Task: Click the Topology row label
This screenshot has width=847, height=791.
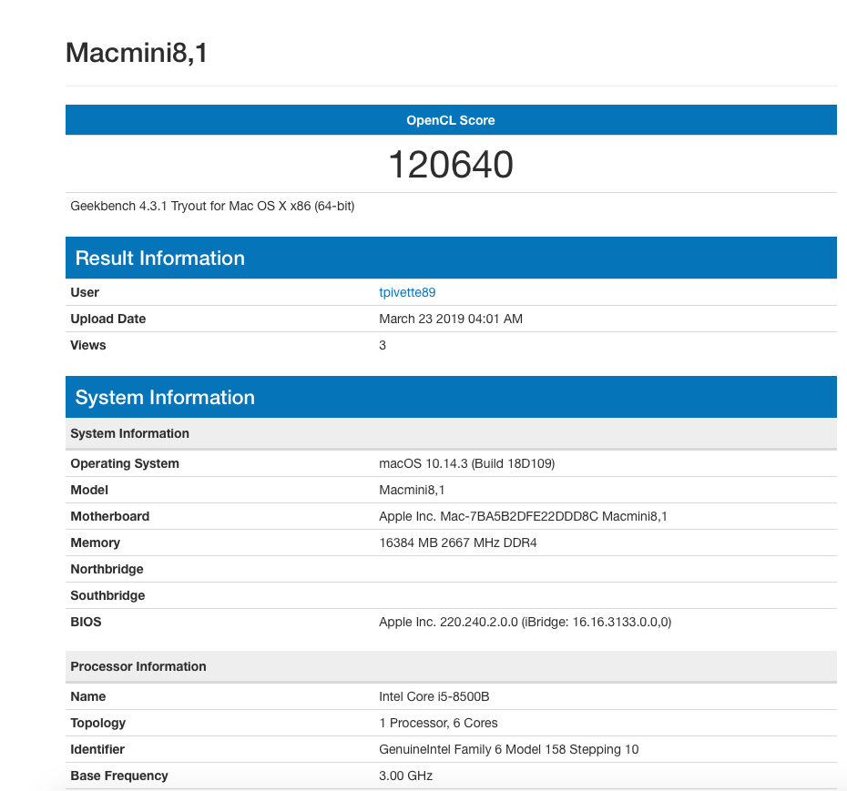Action: coord(97,723)
